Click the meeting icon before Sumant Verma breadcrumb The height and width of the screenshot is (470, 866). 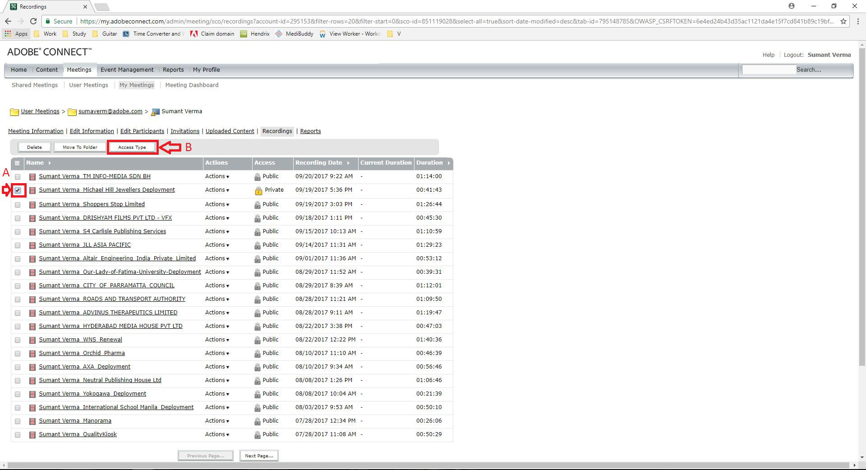pos(156,112)
